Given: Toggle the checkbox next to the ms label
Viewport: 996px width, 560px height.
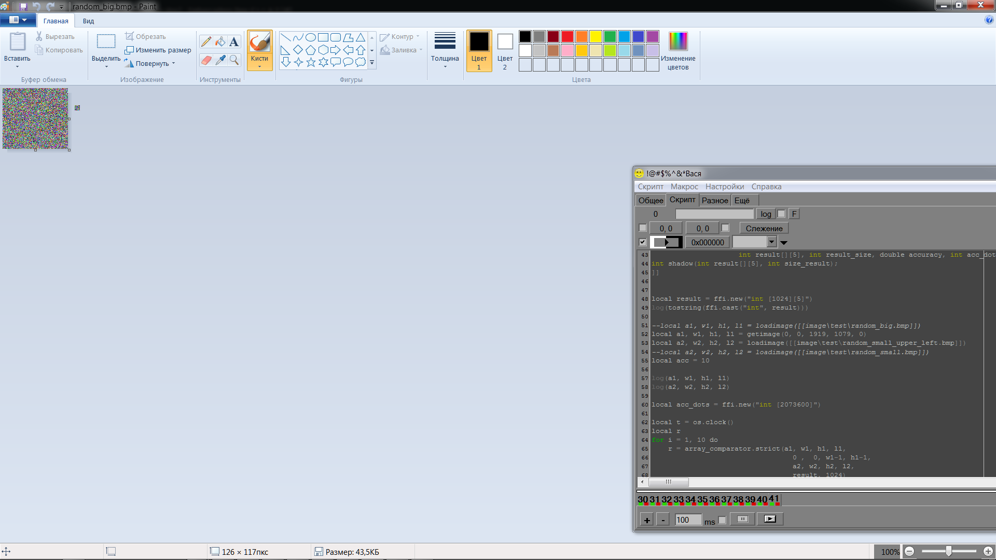Looking at the screenshot, I should click(722, 520).
